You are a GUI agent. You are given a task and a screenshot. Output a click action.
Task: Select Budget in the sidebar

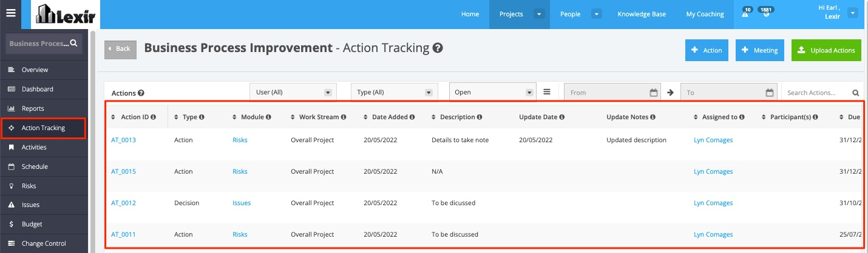(44, 224)
